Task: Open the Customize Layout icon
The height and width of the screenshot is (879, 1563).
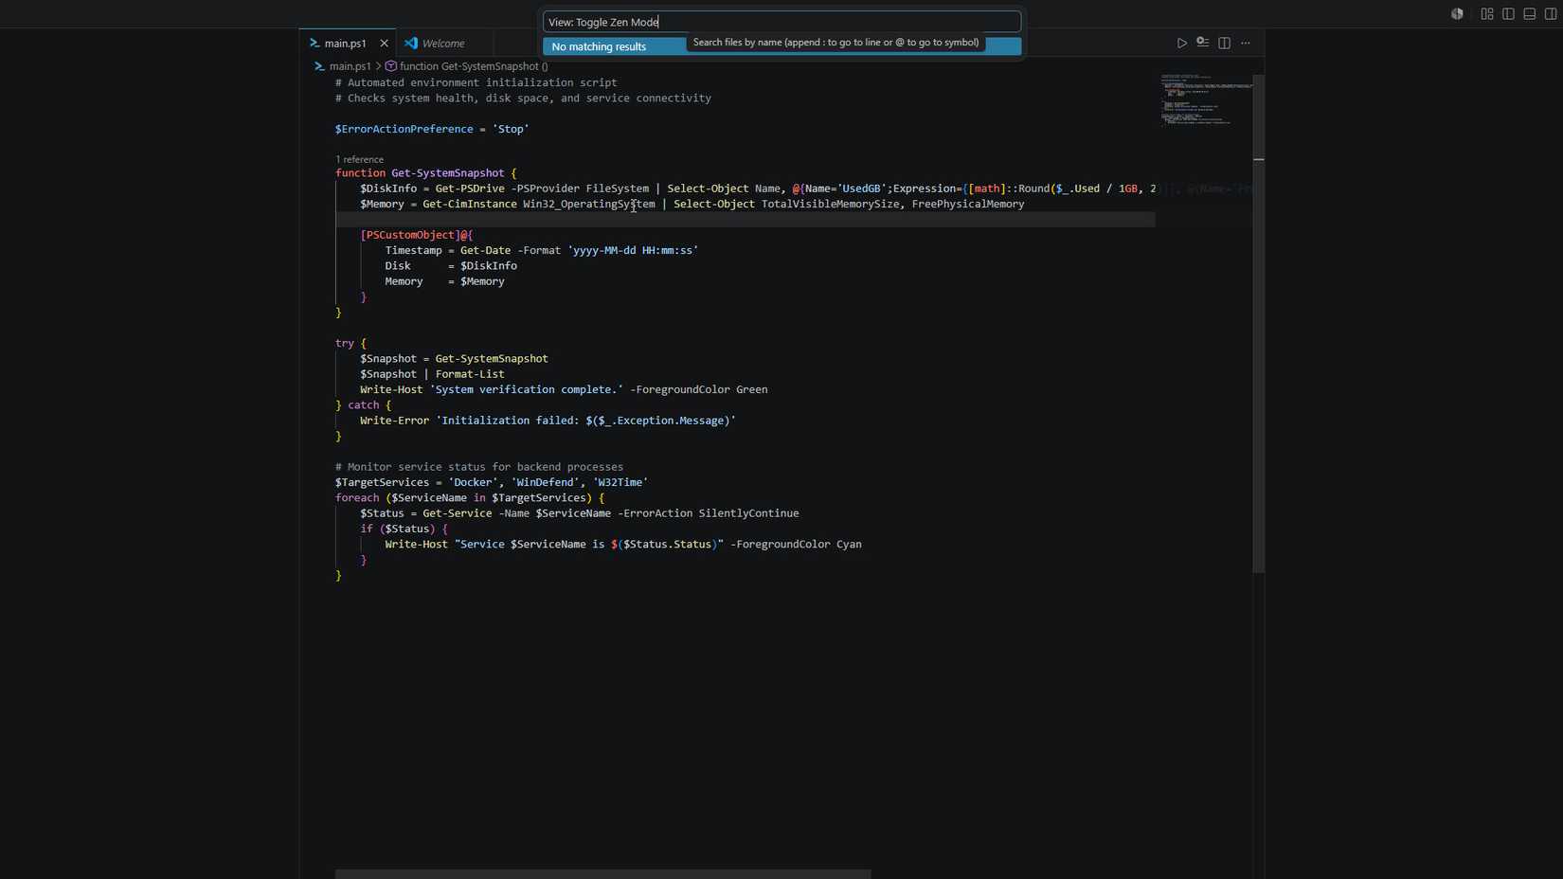Action: pyautogui.click(x=1487, y=13)
